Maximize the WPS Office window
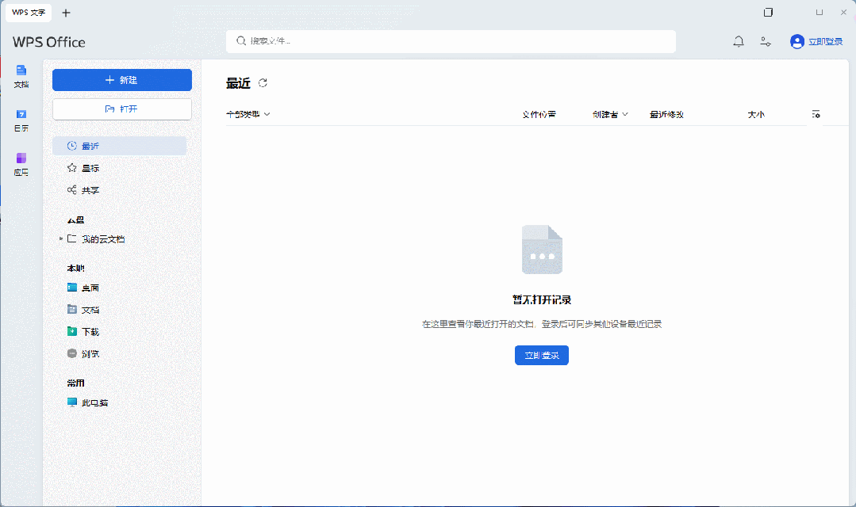 [820, 13]
